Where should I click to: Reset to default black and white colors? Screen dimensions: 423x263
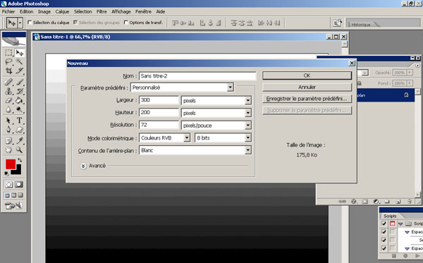tap(6, 173)
